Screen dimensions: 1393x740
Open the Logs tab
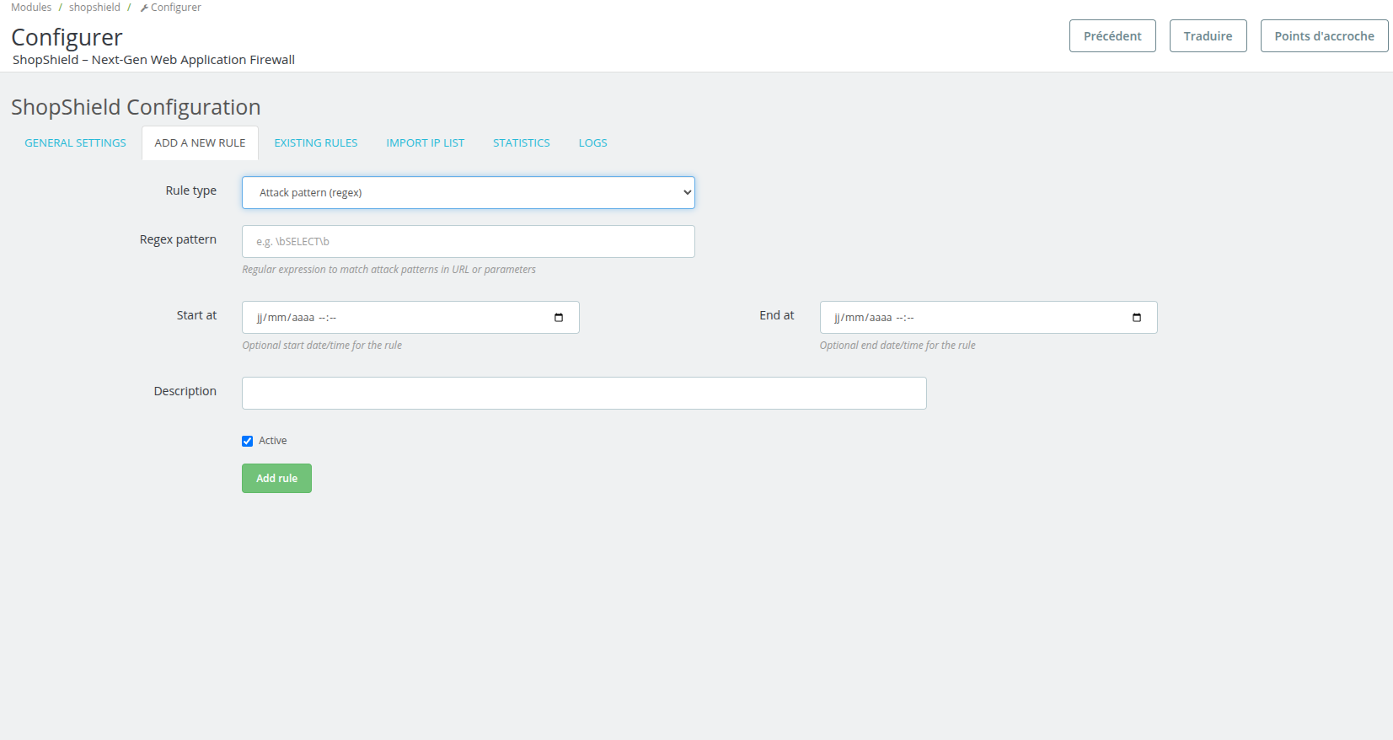click(x=592, y=143)
